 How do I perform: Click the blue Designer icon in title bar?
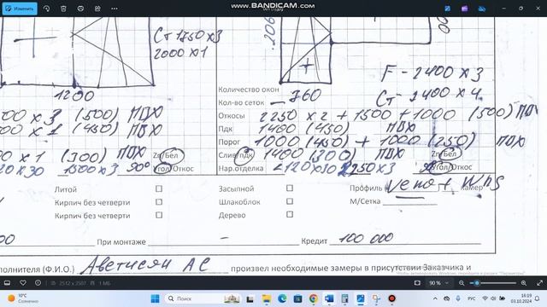point(448,9)
